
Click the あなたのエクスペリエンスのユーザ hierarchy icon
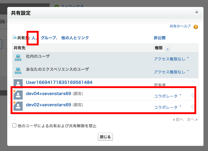coord(18,71)
